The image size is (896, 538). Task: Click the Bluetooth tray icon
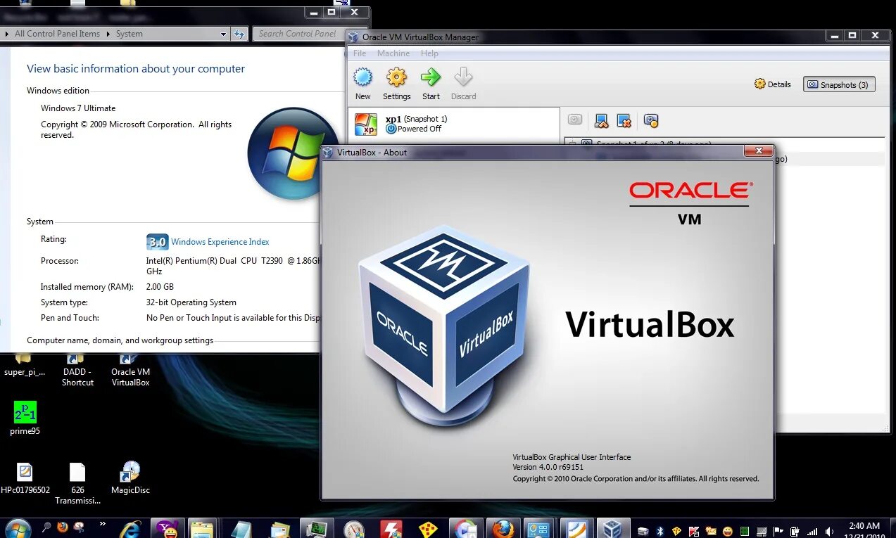click(x=660, y=531)
